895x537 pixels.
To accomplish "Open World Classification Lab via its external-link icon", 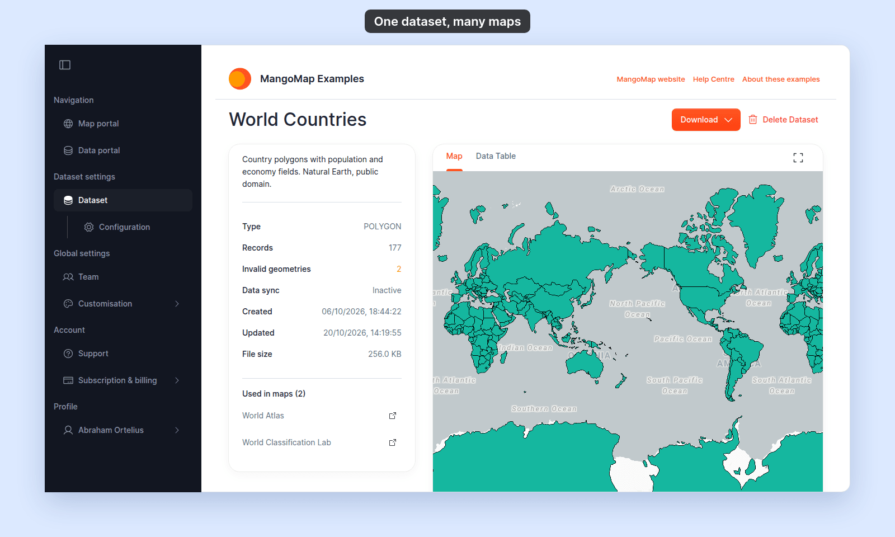I will click(393, 442).
